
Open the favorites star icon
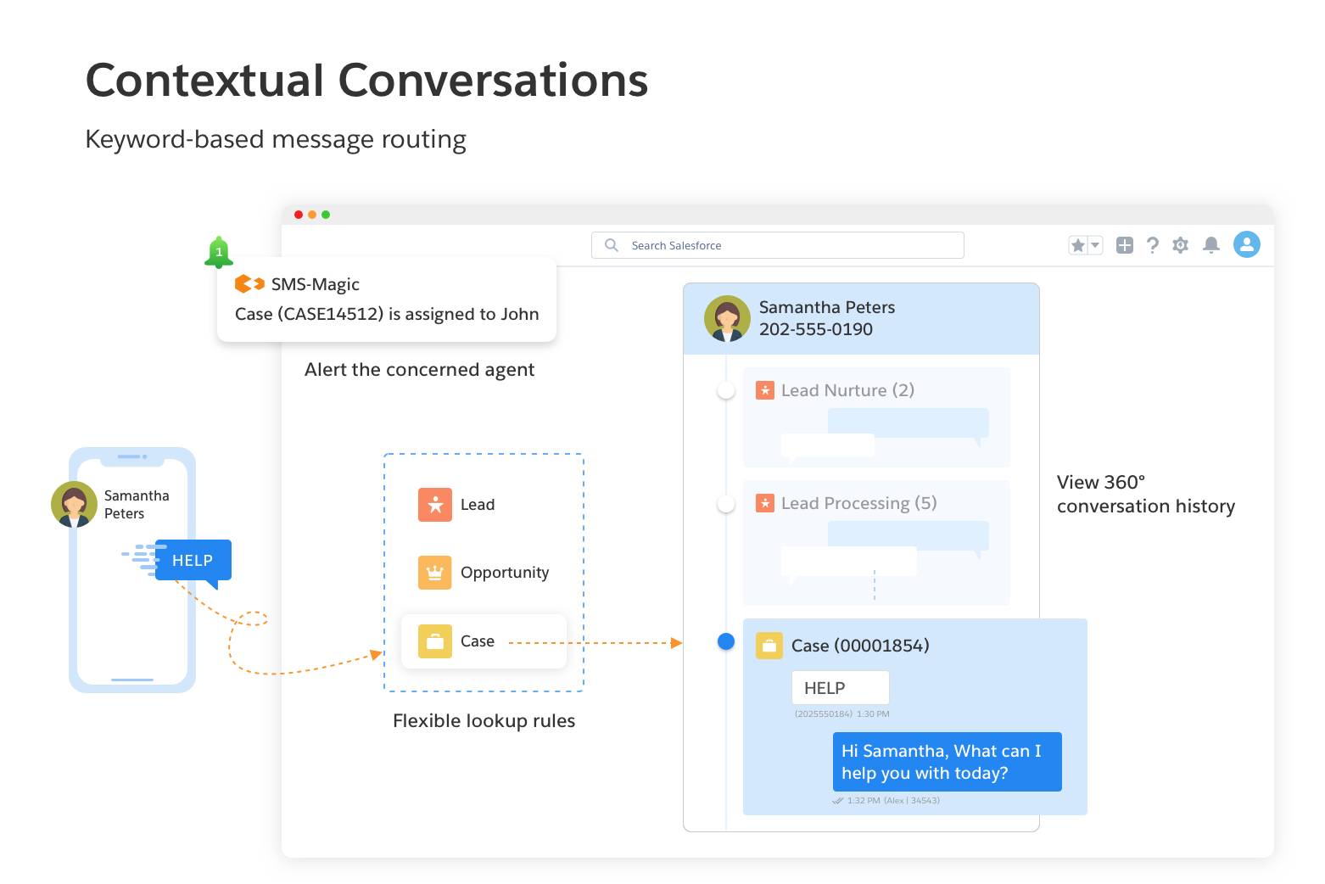pyautogui.click(x=1077, y=245)
